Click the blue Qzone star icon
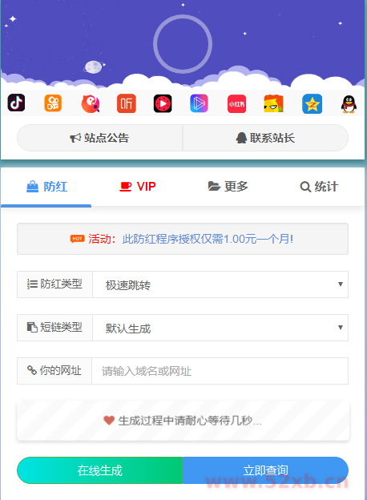 pyautogui.click(x=313, y=104)
